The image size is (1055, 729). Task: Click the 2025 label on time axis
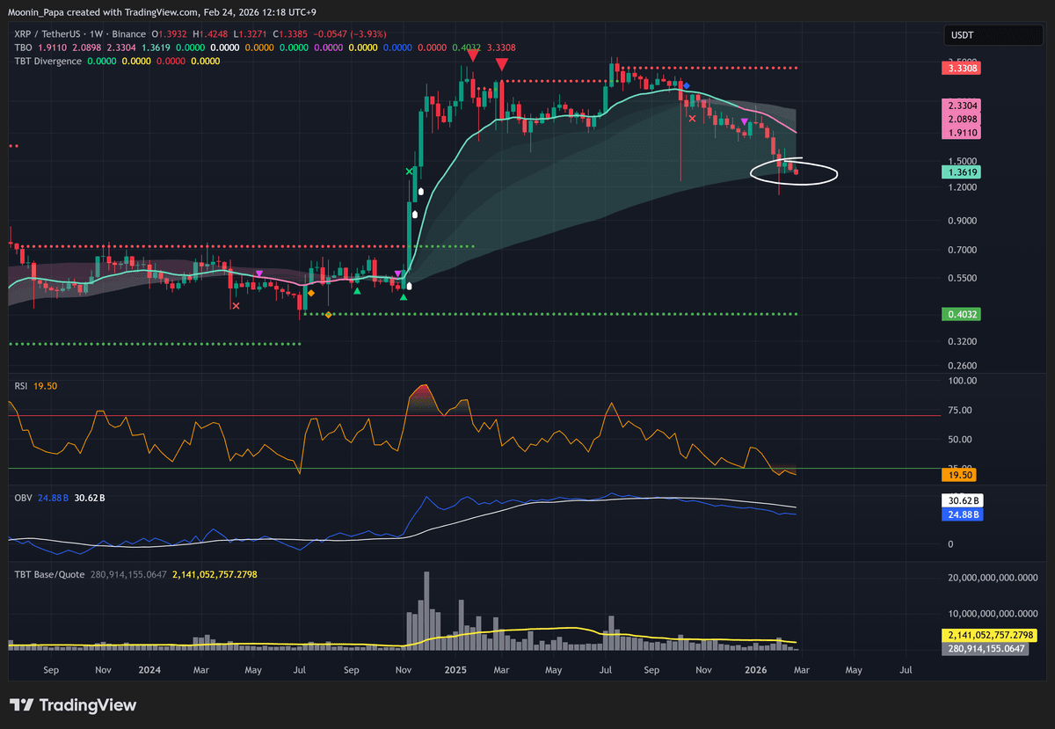tap(454, 670)
